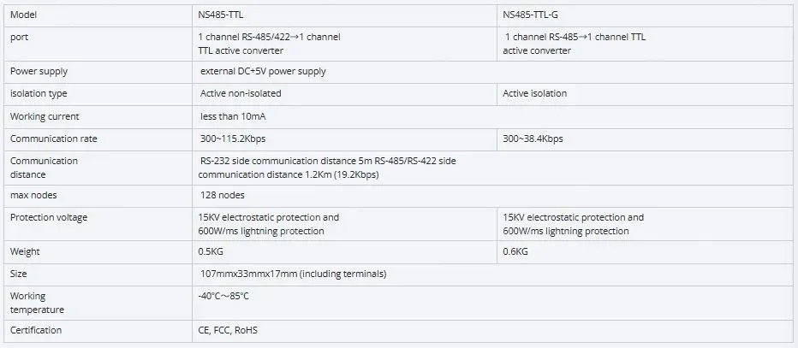This screenshot has width=798, height=348.
Task: Click the "Active non-isolated" cell
Action: point(241,93)
